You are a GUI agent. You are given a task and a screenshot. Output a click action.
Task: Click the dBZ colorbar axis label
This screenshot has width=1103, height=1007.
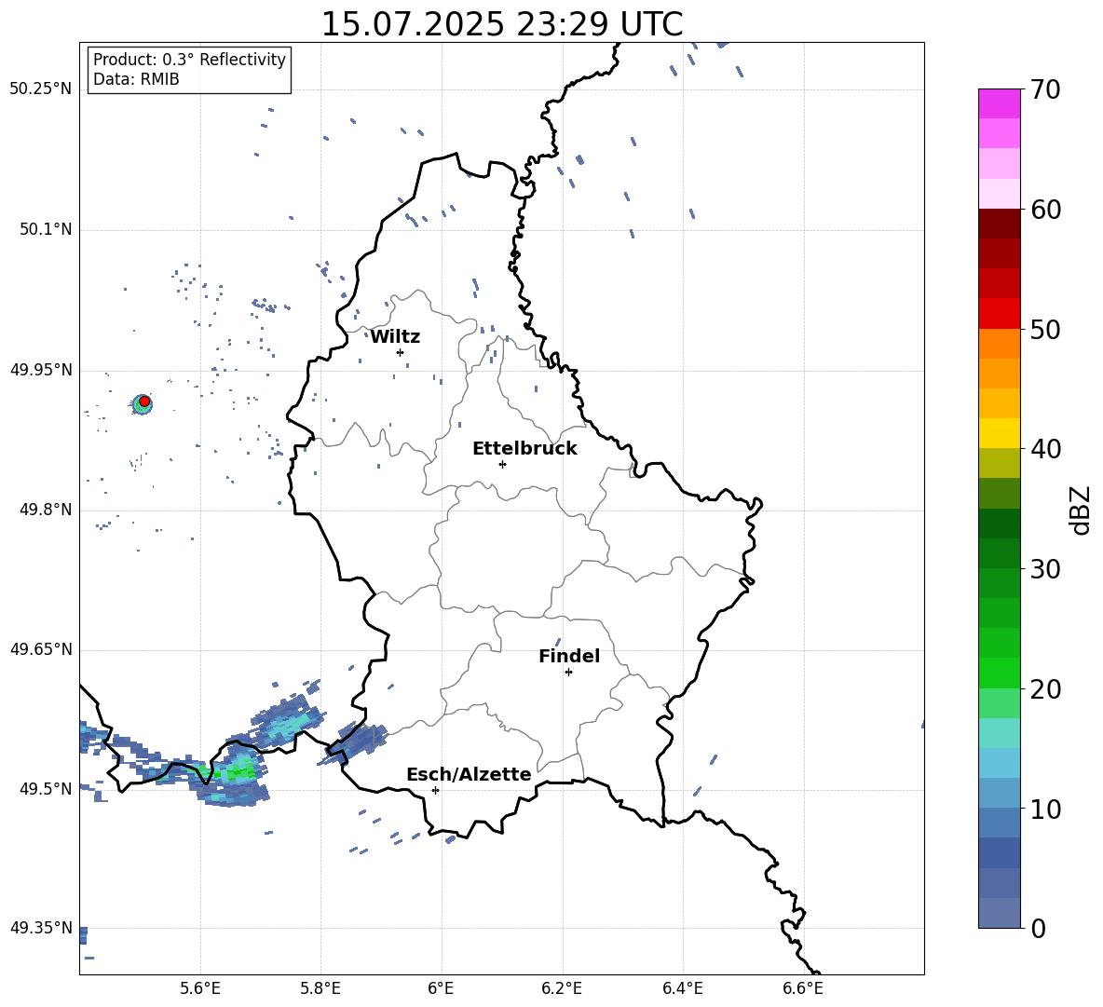[x=1082, y=510]
